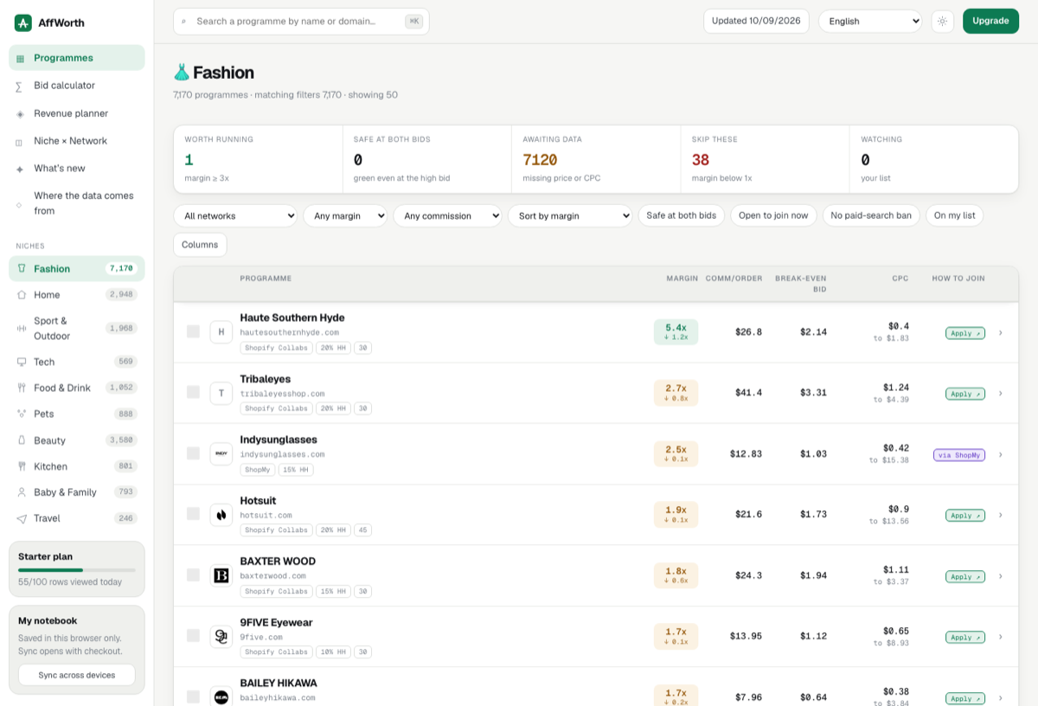Image resolution: width=1038 pixels, height=706 pixels.
Task: Click the Baby & Family person icon
Action: [x=22, y=492]
